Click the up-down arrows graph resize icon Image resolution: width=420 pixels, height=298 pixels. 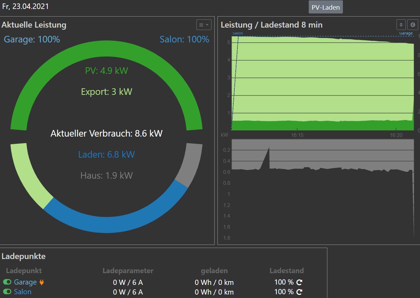point(401,25)
